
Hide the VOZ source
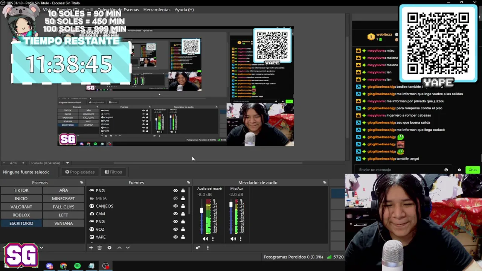coord(175,229)
